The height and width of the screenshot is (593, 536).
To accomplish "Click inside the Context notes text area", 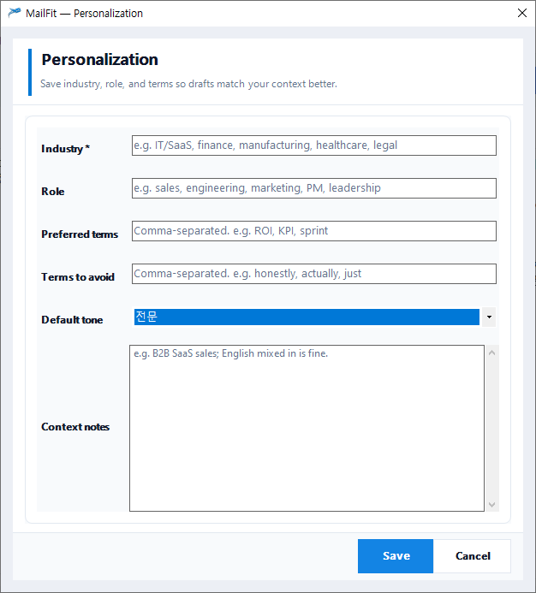I will pos(307,428).
